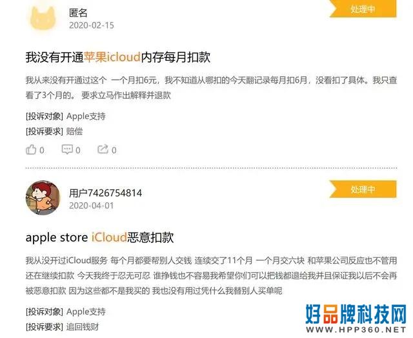413x338 pixels.
Task: Click Apple支持 complaint target in second post
Action: click(x=86, y=312)
